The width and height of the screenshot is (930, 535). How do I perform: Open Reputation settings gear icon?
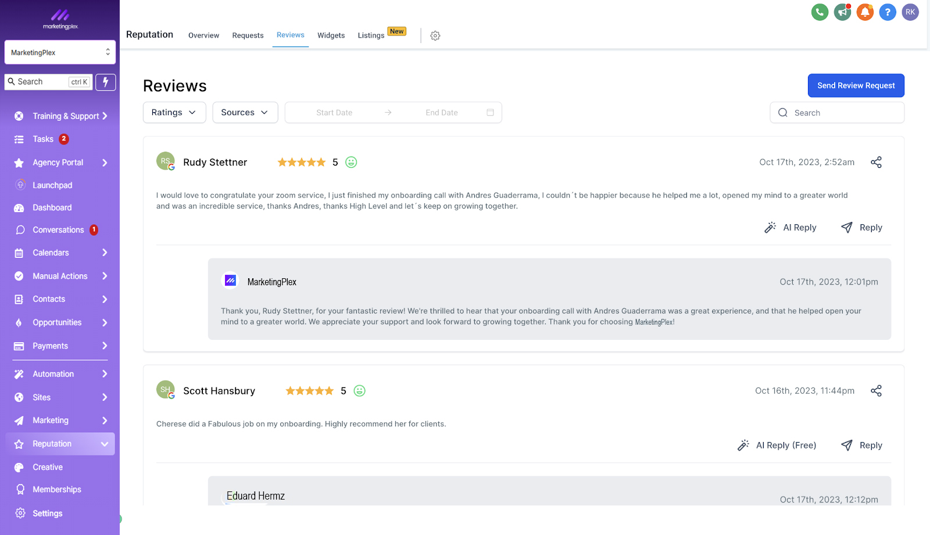point(435,36)
